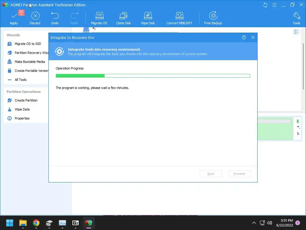Click the main window vertical scrollbar
Viewport: 306px width, 230px height.
click(303, 66)
